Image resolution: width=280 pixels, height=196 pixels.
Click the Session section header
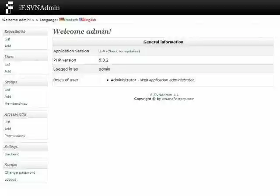(11, 165)
